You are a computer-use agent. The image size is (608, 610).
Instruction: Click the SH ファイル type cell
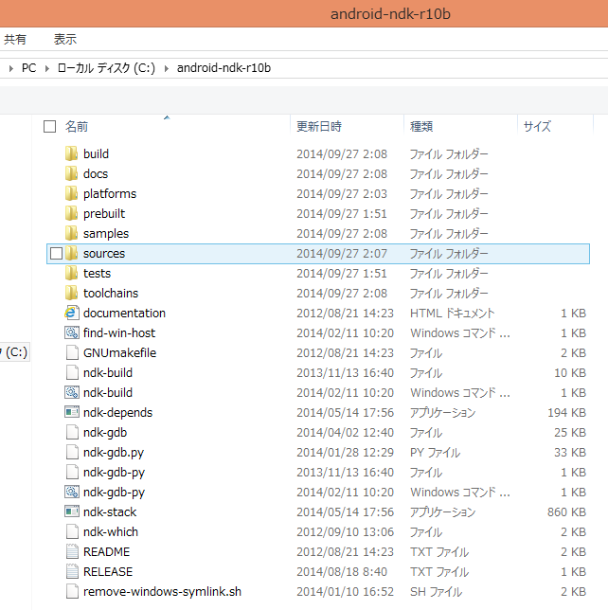[x=436, y=591]
